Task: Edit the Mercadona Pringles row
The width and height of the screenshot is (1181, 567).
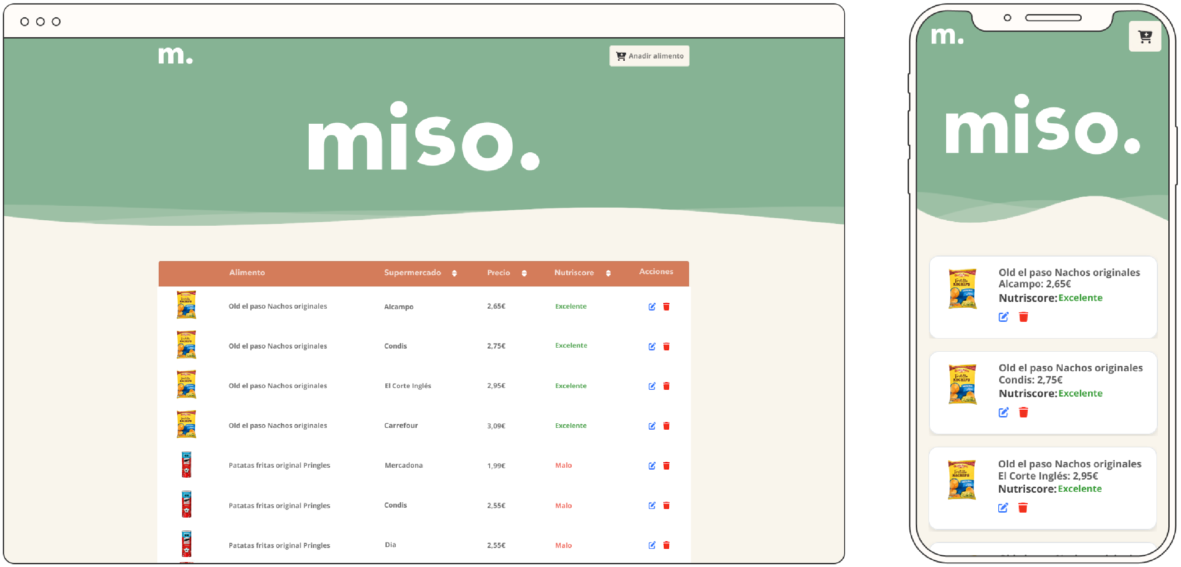Action: pos(652,465)
